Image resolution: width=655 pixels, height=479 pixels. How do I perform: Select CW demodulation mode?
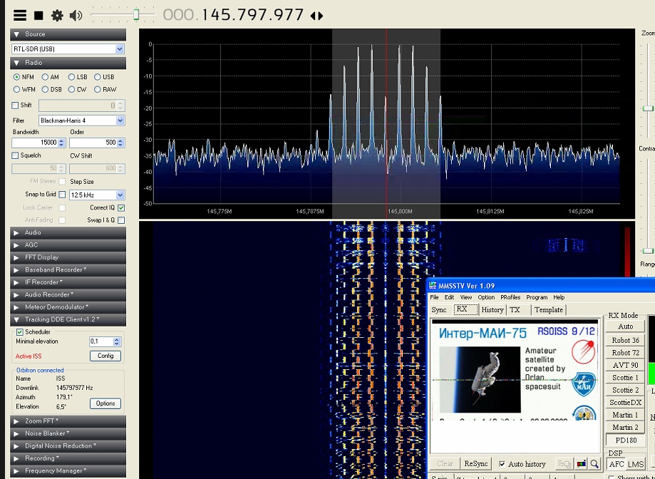[71, 89]
